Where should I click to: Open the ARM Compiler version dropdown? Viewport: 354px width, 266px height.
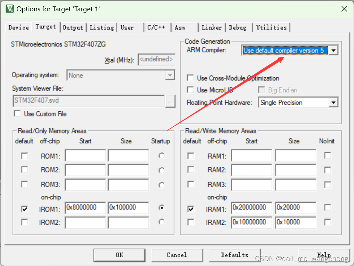coord(334,51)
